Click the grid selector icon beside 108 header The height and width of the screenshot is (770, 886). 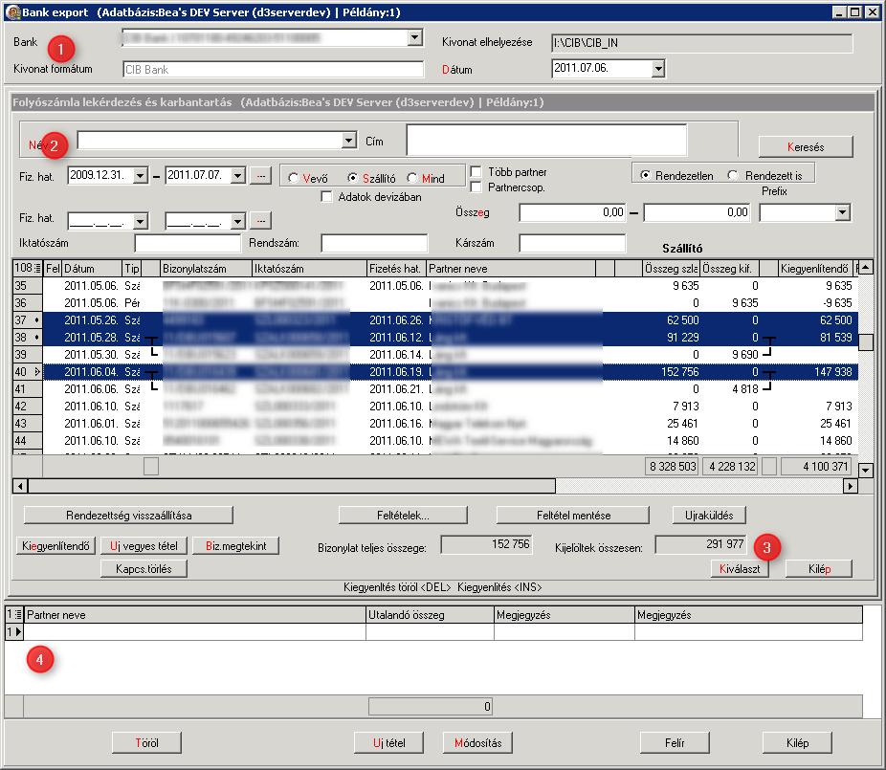pyautogui.click(x=37, y=269)
